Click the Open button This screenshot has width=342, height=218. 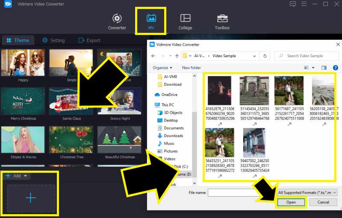[x=291, y=203]
